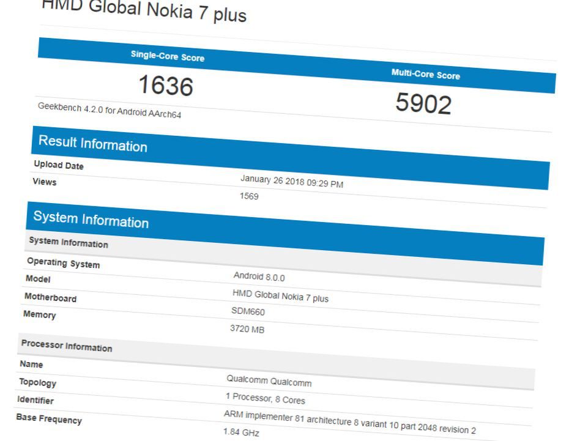
Task: Select the Topology row showing 1 Processor 8 Cores
Action: point(263,396)
